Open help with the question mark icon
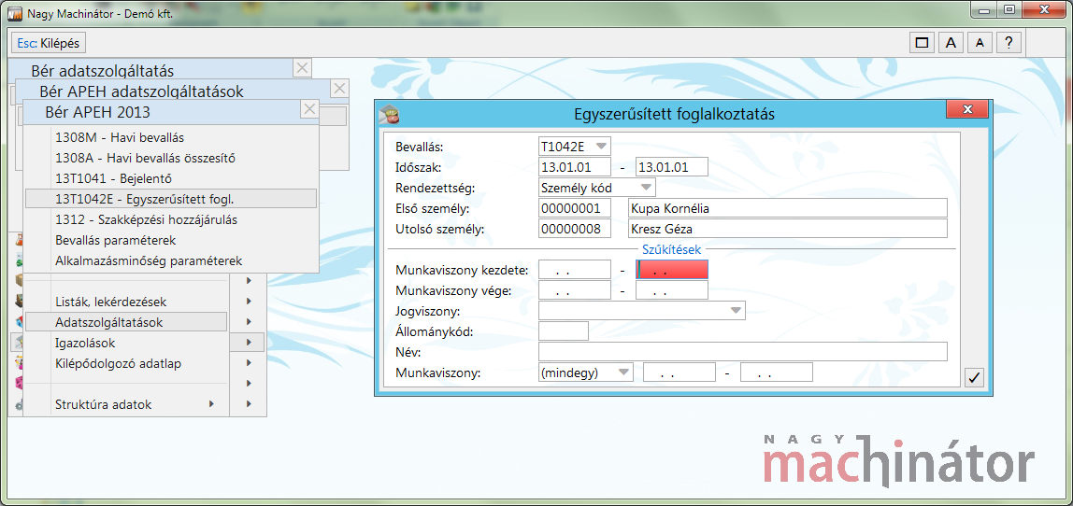This screenshot has height=506, width=1073. [1009, 43]
